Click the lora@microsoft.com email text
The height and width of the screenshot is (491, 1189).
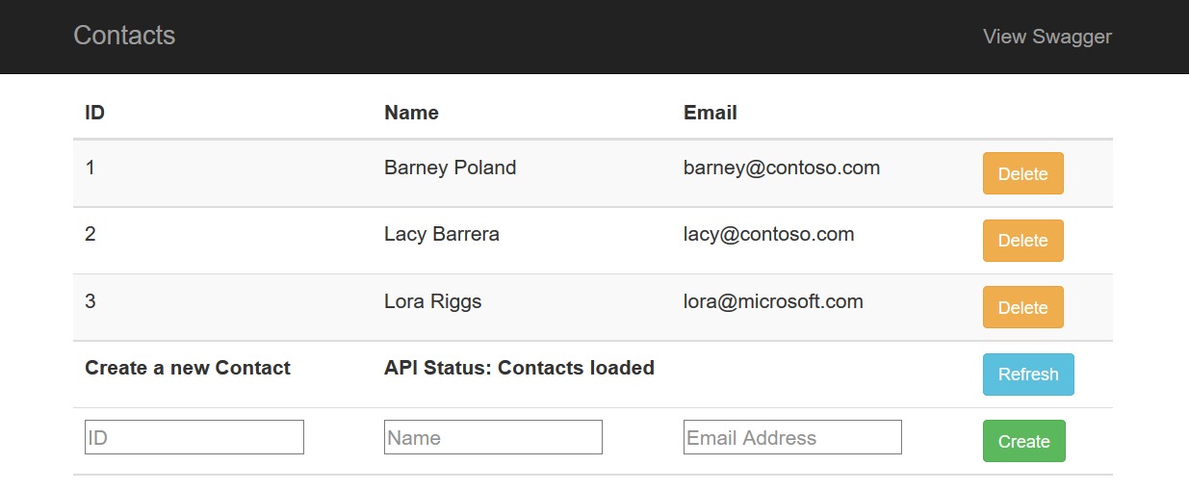(x=773, y=301)
